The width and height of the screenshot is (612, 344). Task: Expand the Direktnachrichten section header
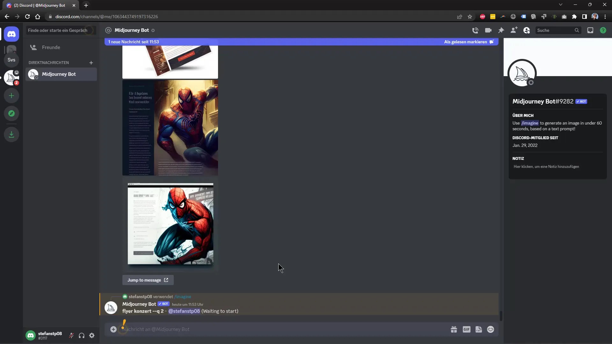48,62
